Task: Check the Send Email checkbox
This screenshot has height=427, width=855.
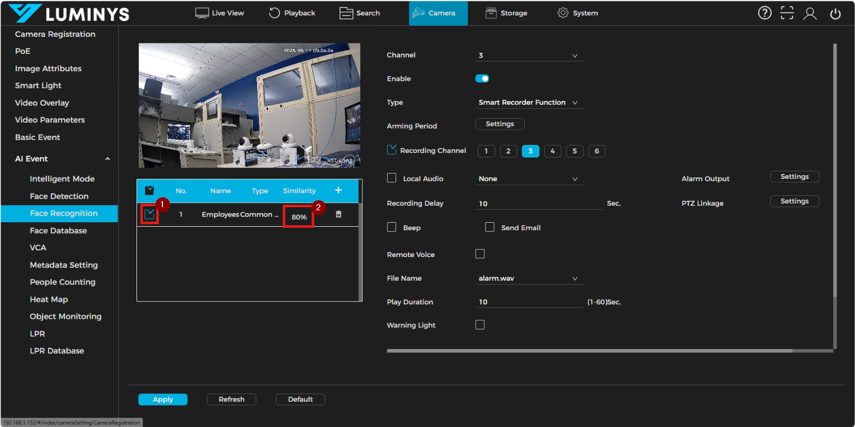Action: (x=490, y=227)
